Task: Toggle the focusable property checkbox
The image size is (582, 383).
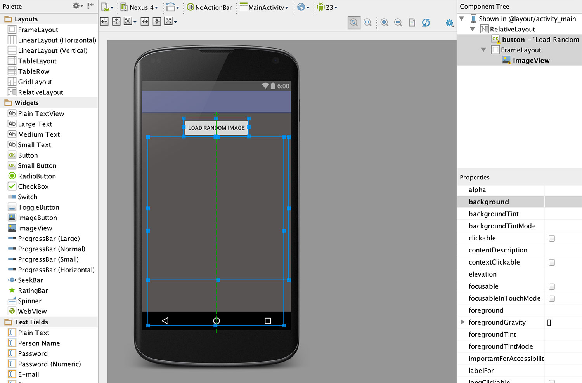Action: [x=552, y=287]
